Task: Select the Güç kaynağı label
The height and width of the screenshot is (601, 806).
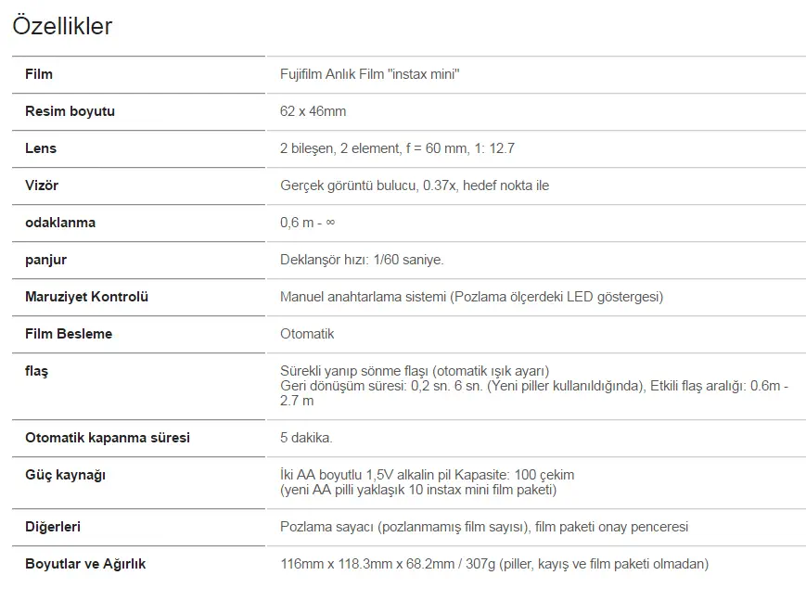Action: (65, 475)
